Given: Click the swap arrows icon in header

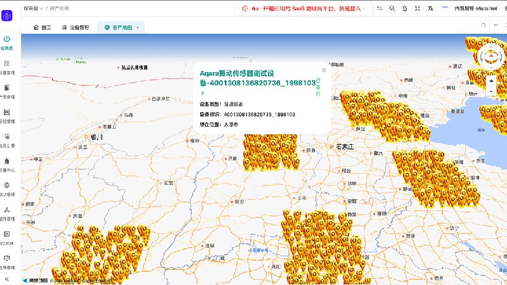Looking at the screenshot, I should coord(380,8).
